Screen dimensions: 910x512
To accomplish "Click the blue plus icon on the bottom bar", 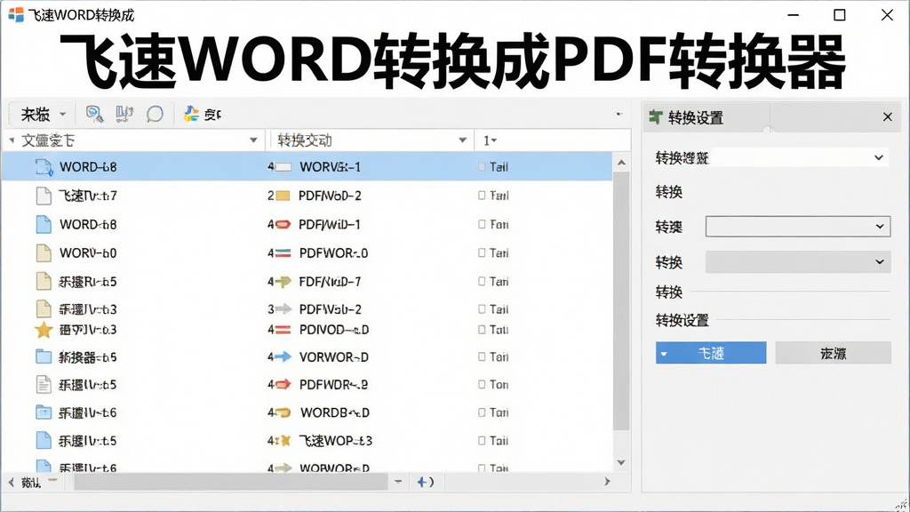I will pyautogui.click(x=422, y=482).
